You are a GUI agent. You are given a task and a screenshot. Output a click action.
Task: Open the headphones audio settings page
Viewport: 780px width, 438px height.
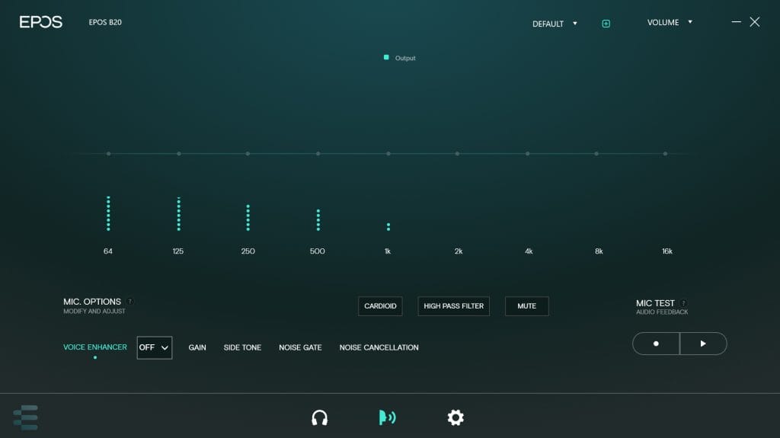[320, 417]
